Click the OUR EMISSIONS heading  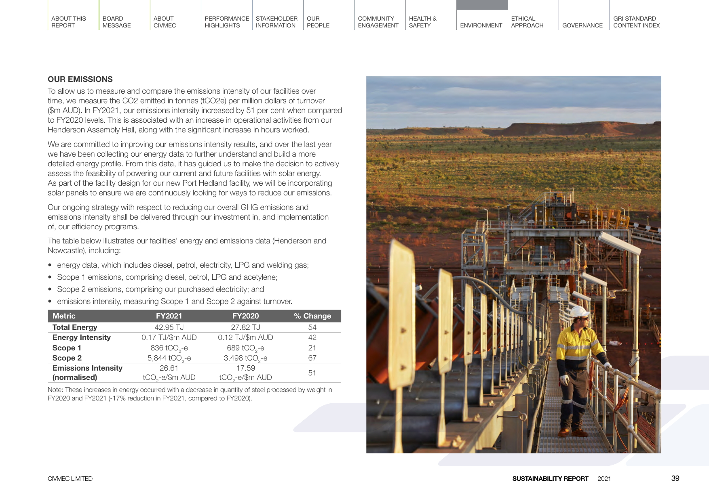80,79
